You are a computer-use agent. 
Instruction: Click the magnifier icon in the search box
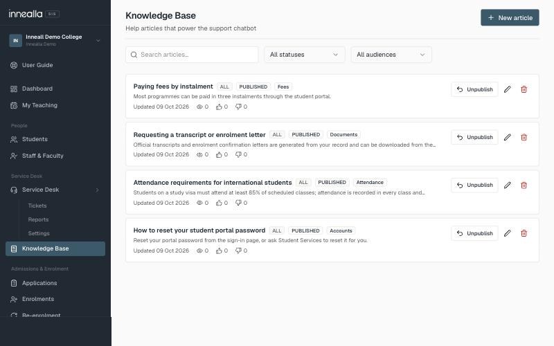pos(134,55)
